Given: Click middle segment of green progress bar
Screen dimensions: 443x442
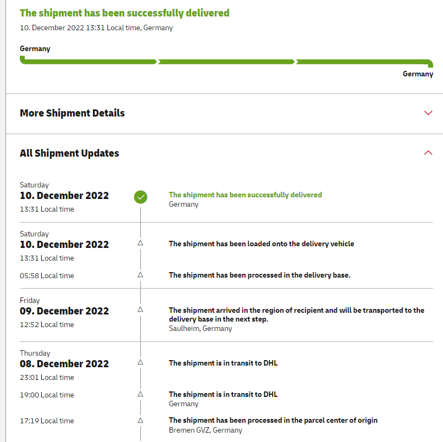Looking at the screenshot, I should (227, 62).
